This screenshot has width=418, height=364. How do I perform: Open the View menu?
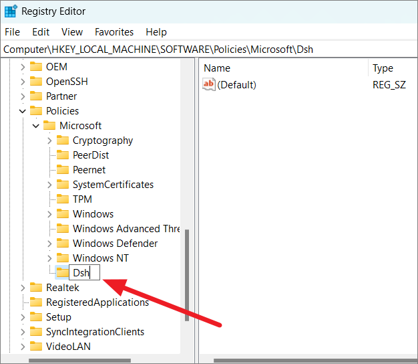pyautogui.click(x=72, y=32)
